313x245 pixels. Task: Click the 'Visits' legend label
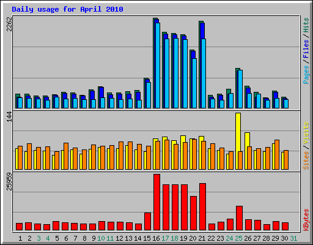(306, 133)
